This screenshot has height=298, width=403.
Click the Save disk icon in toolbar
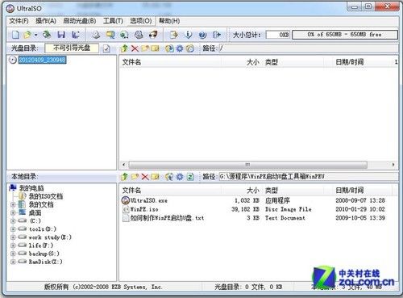(x=61, y=35)
